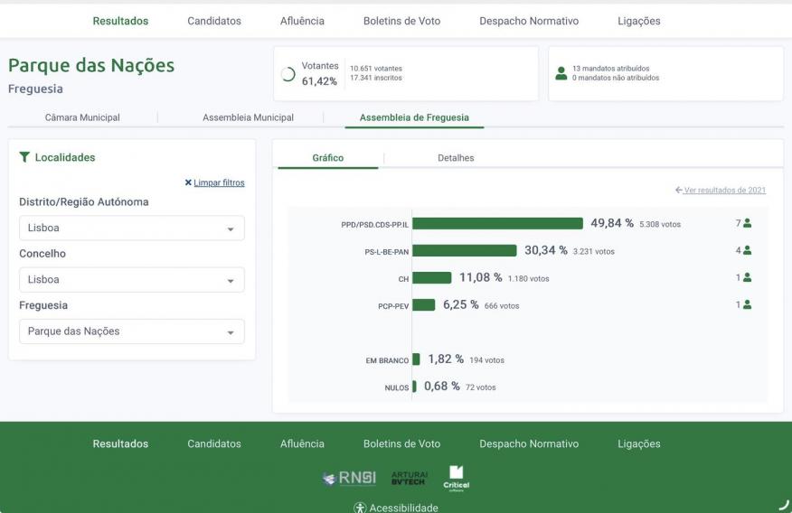Open the Distrito/Região Autónoma dropdown
Screen dimensions: 792x513
pyautogui.click(x=131, y=229)
